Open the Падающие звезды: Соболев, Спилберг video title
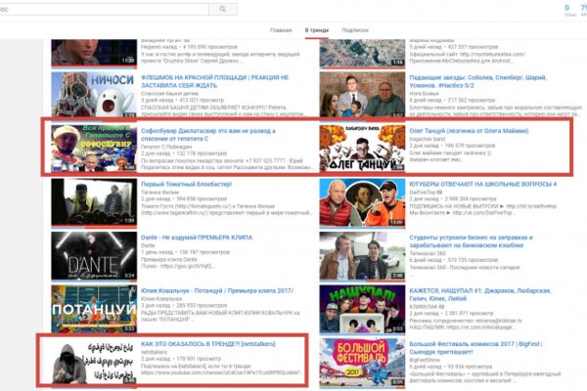Screen dimensions: 587x391 478,81
